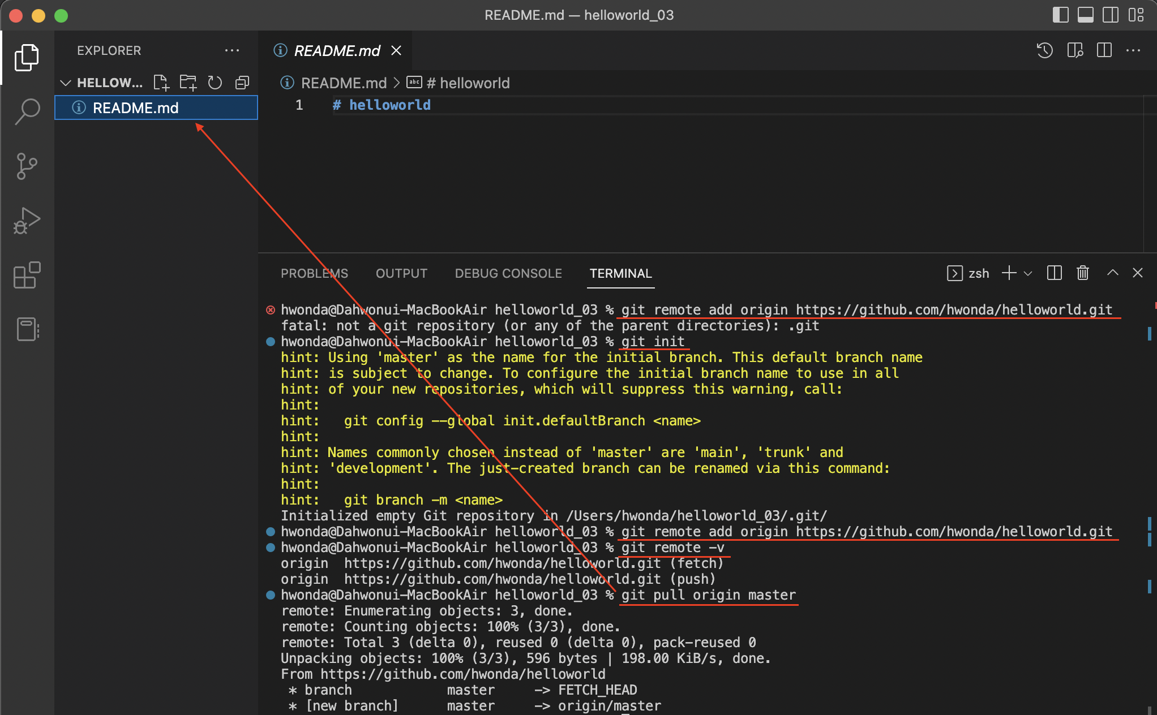Toggle the bottom panel visibility
Viewport: 1157px width, 715px height.
point(1085,15)
